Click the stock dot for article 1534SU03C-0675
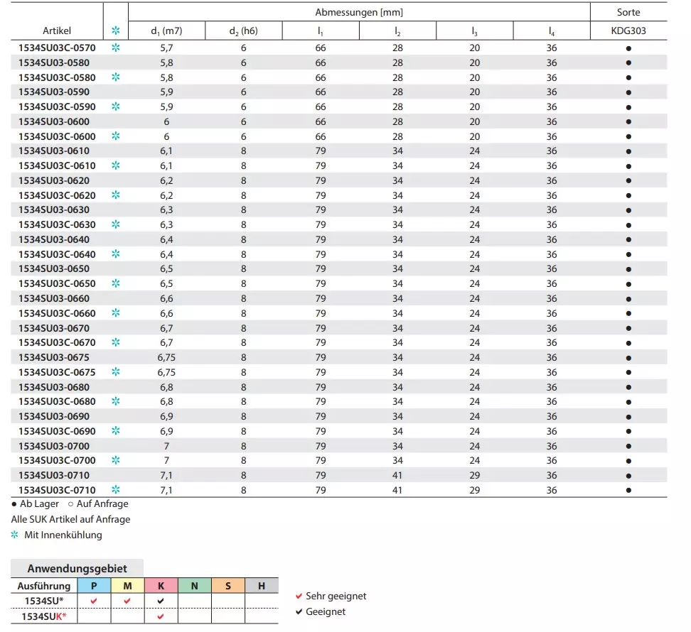 [x=628, y=372]
